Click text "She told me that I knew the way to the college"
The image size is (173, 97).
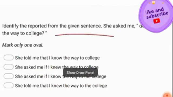click(x=61, y=86)
